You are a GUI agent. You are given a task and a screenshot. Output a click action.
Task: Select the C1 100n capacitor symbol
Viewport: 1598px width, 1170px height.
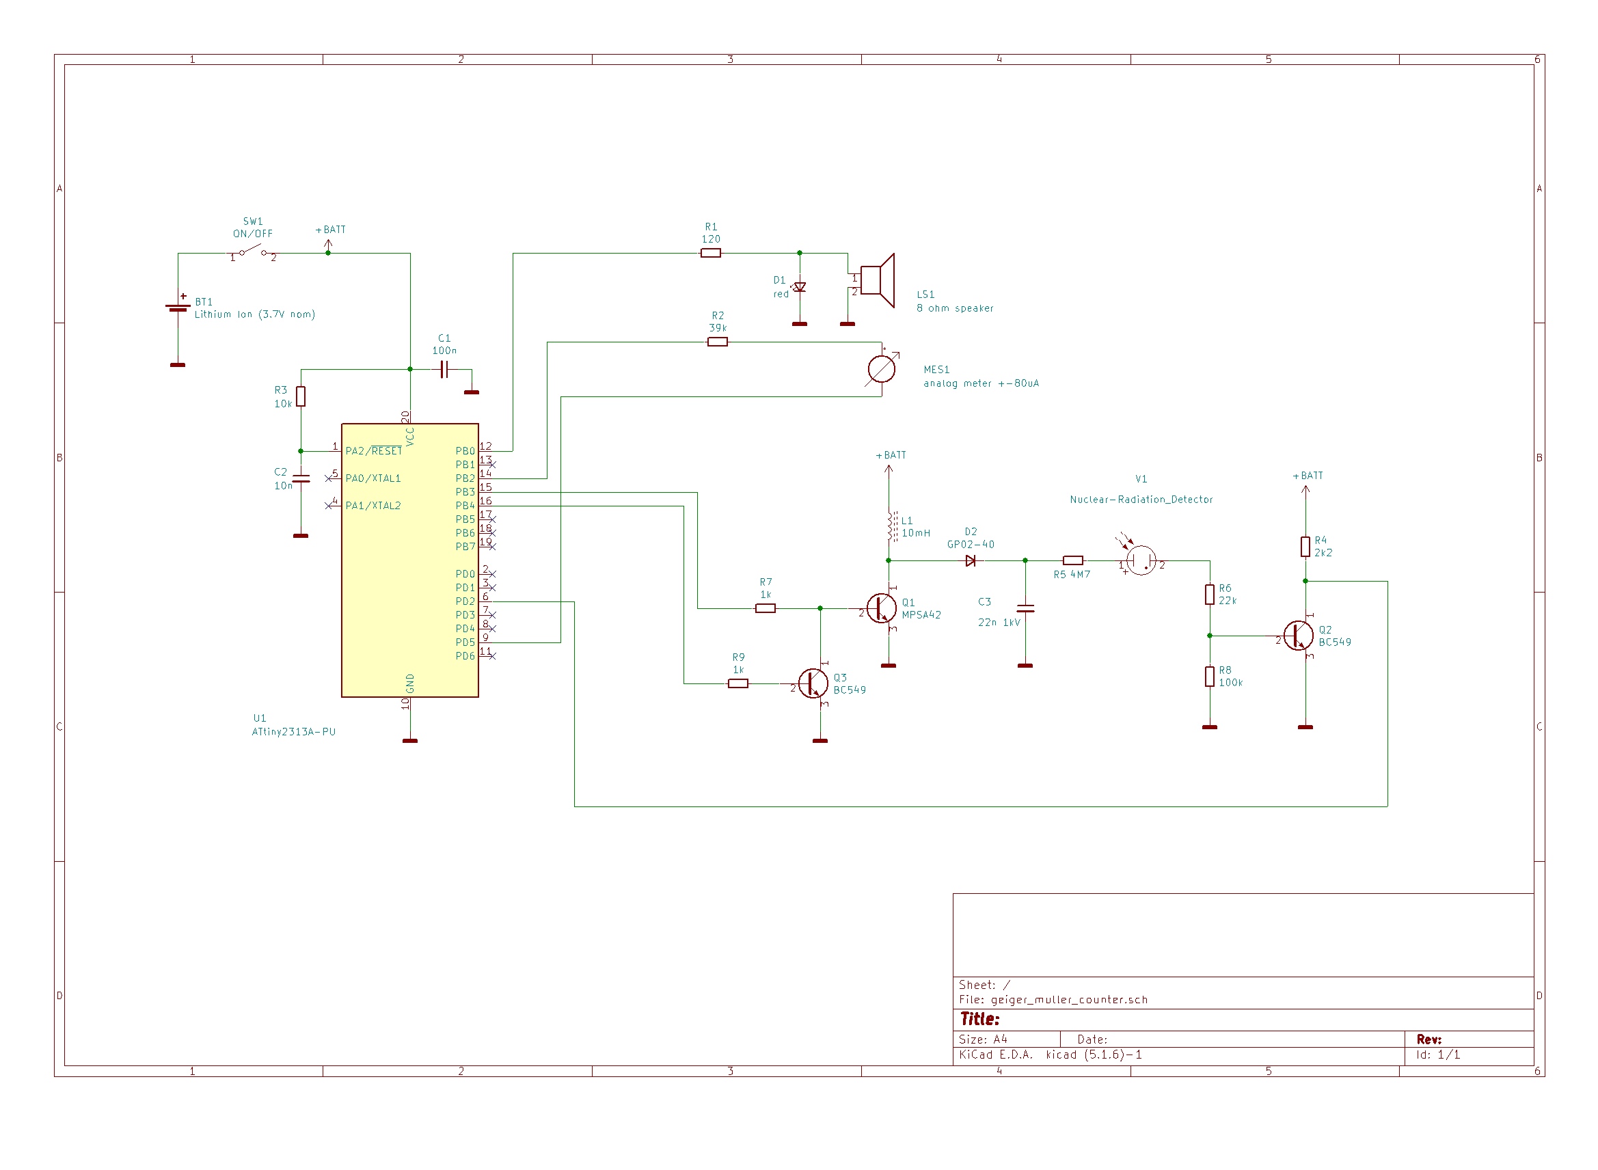[x=444, y=369]
